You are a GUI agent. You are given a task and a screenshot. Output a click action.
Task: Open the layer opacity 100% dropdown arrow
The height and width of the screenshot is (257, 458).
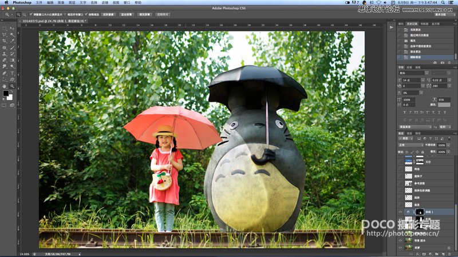click(449, 145)
